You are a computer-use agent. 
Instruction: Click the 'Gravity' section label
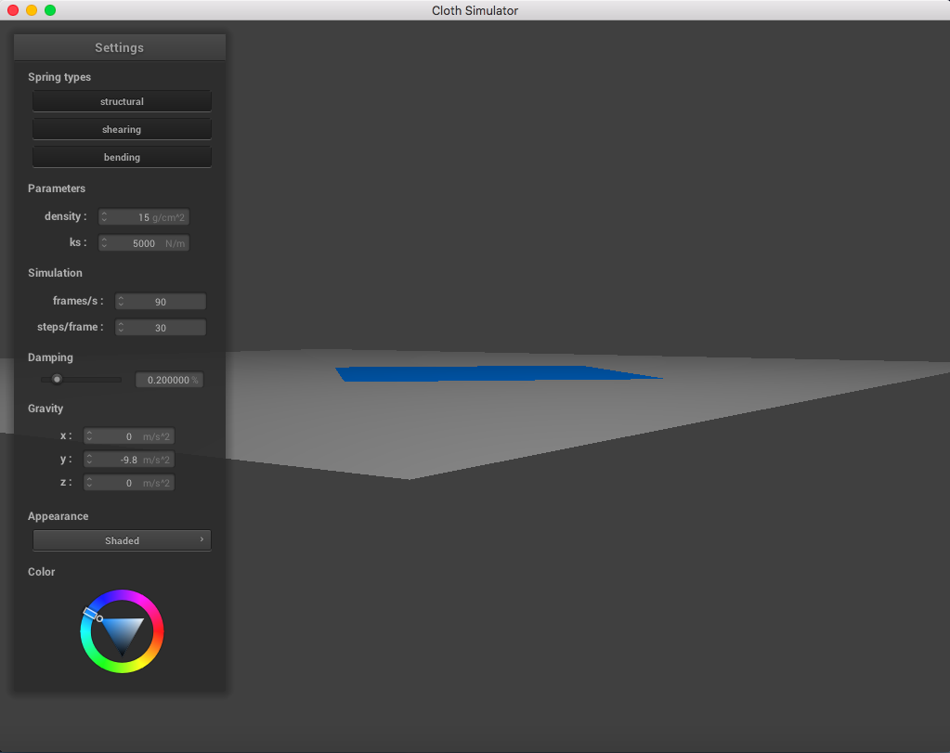click(46, 409)
